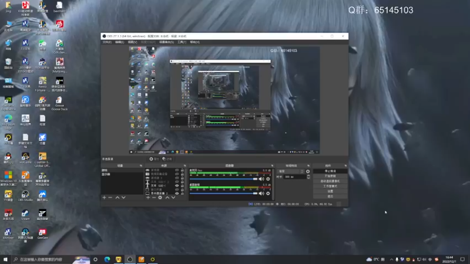Open Steam desktop shortcut
The width and height of the screenshot is (470, 264).
click(x=25, y=215)
